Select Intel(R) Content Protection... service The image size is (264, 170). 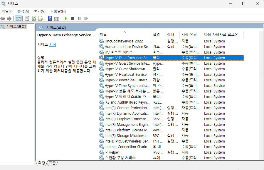(x=127, y=108)
